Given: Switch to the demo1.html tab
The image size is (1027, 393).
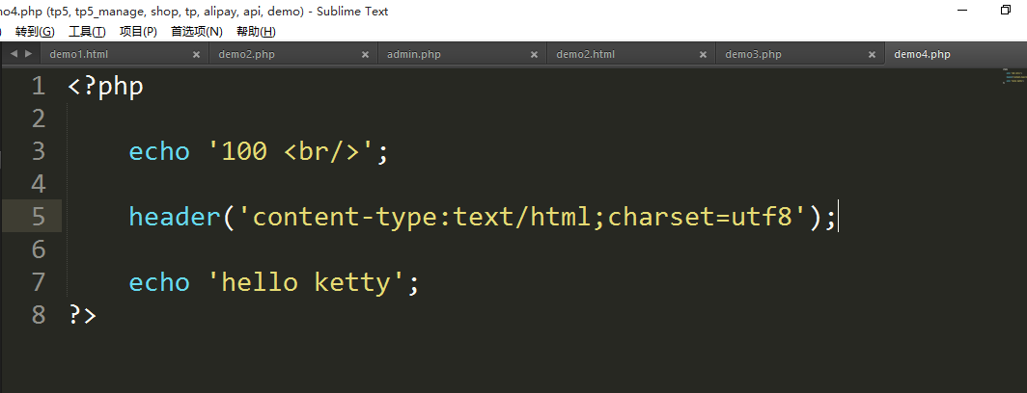Looking at the screenshot, I should click(79, 55).
